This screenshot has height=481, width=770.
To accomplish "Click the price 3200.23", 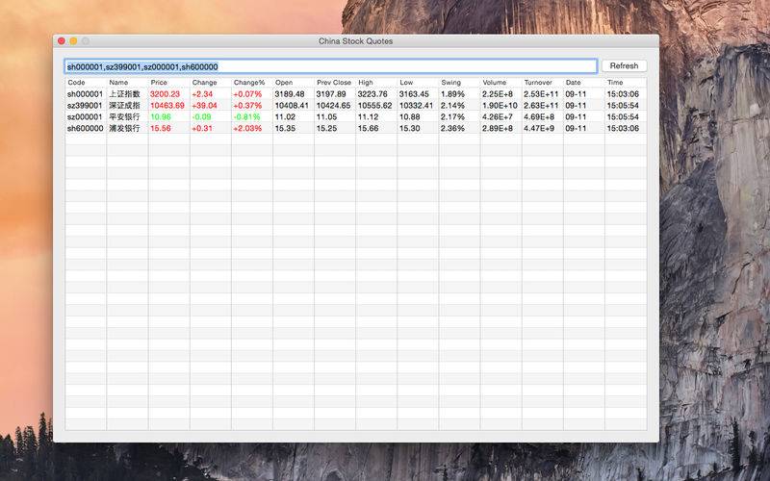I will 165,93.
